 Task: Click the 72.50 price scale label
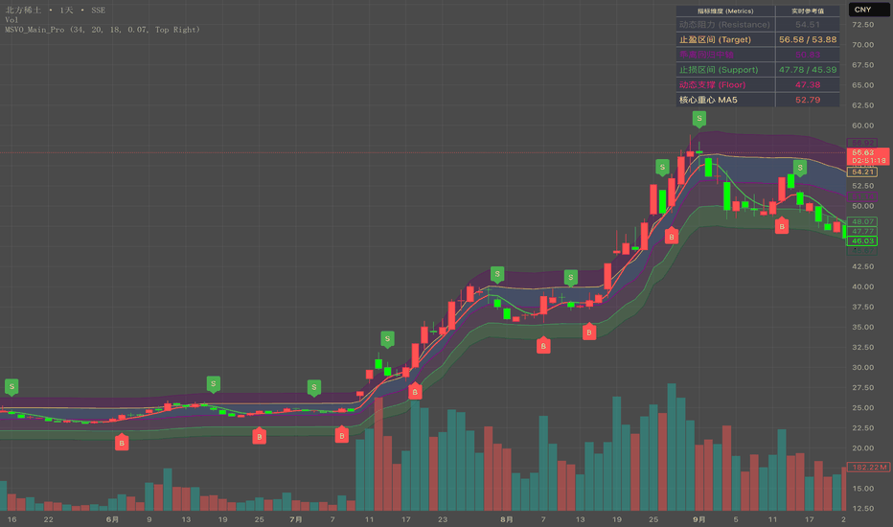862,25
